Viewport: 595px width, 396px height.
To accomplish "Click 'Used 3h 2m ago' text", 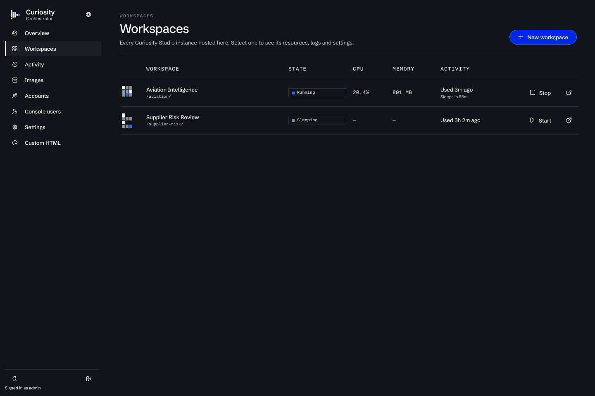I will [x=460, y=120].
